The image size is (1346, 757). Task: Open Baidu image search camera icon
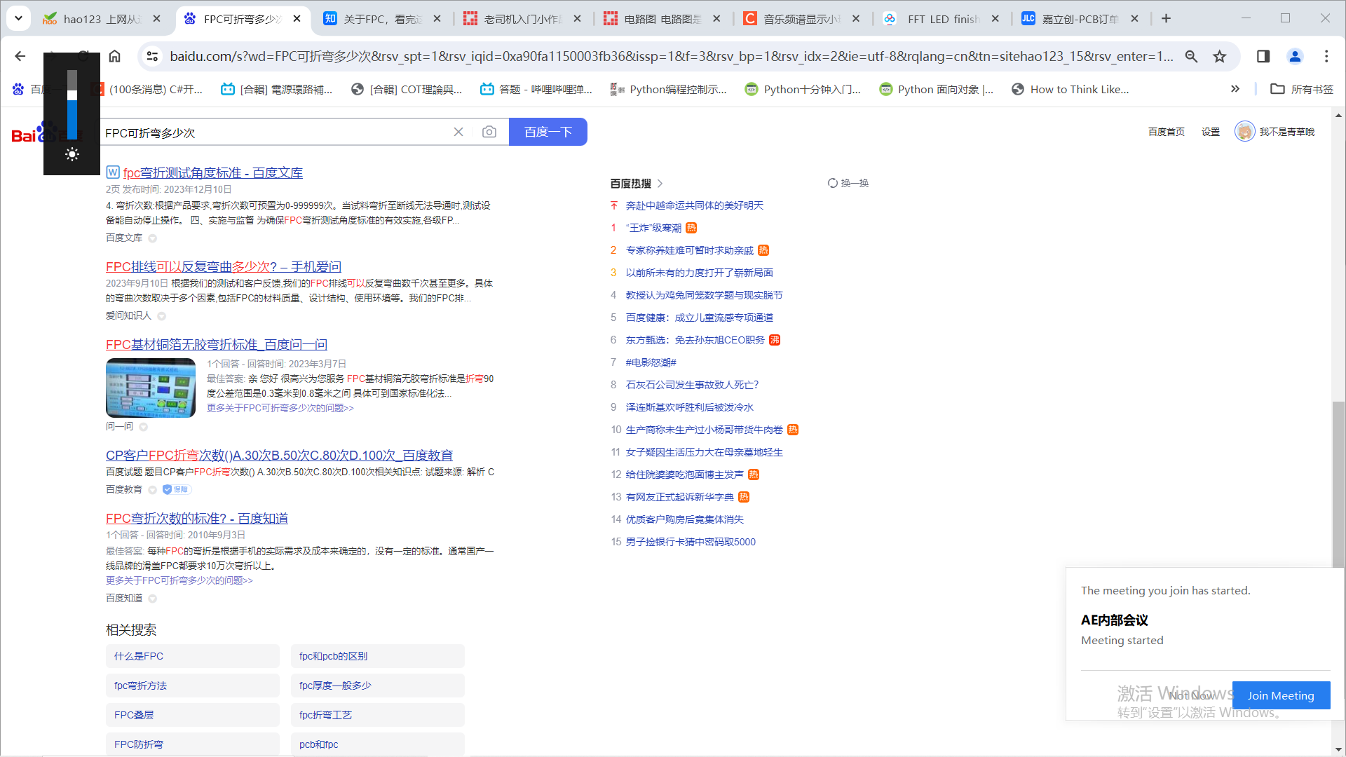coord(489,132)
